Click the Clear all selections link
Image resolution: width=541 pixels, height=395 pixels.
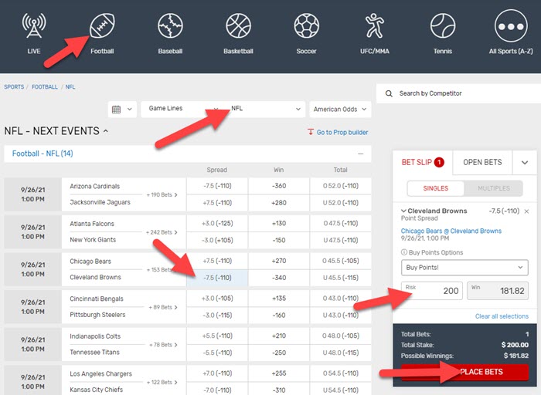502,316
